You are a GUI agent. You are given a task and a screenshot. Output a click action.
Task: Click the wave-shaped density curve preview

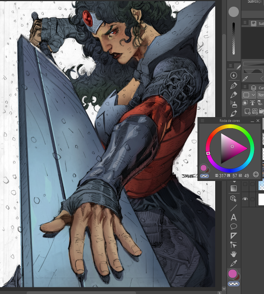tap(253, 71)
